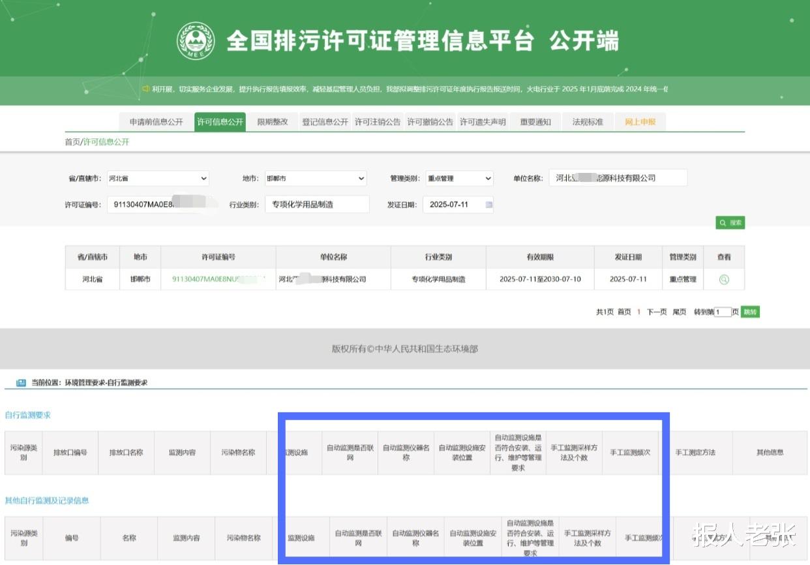Viewport: 810px width, 565px height.
Task: Click the 首页 pagination link
Action: point(625,312)
